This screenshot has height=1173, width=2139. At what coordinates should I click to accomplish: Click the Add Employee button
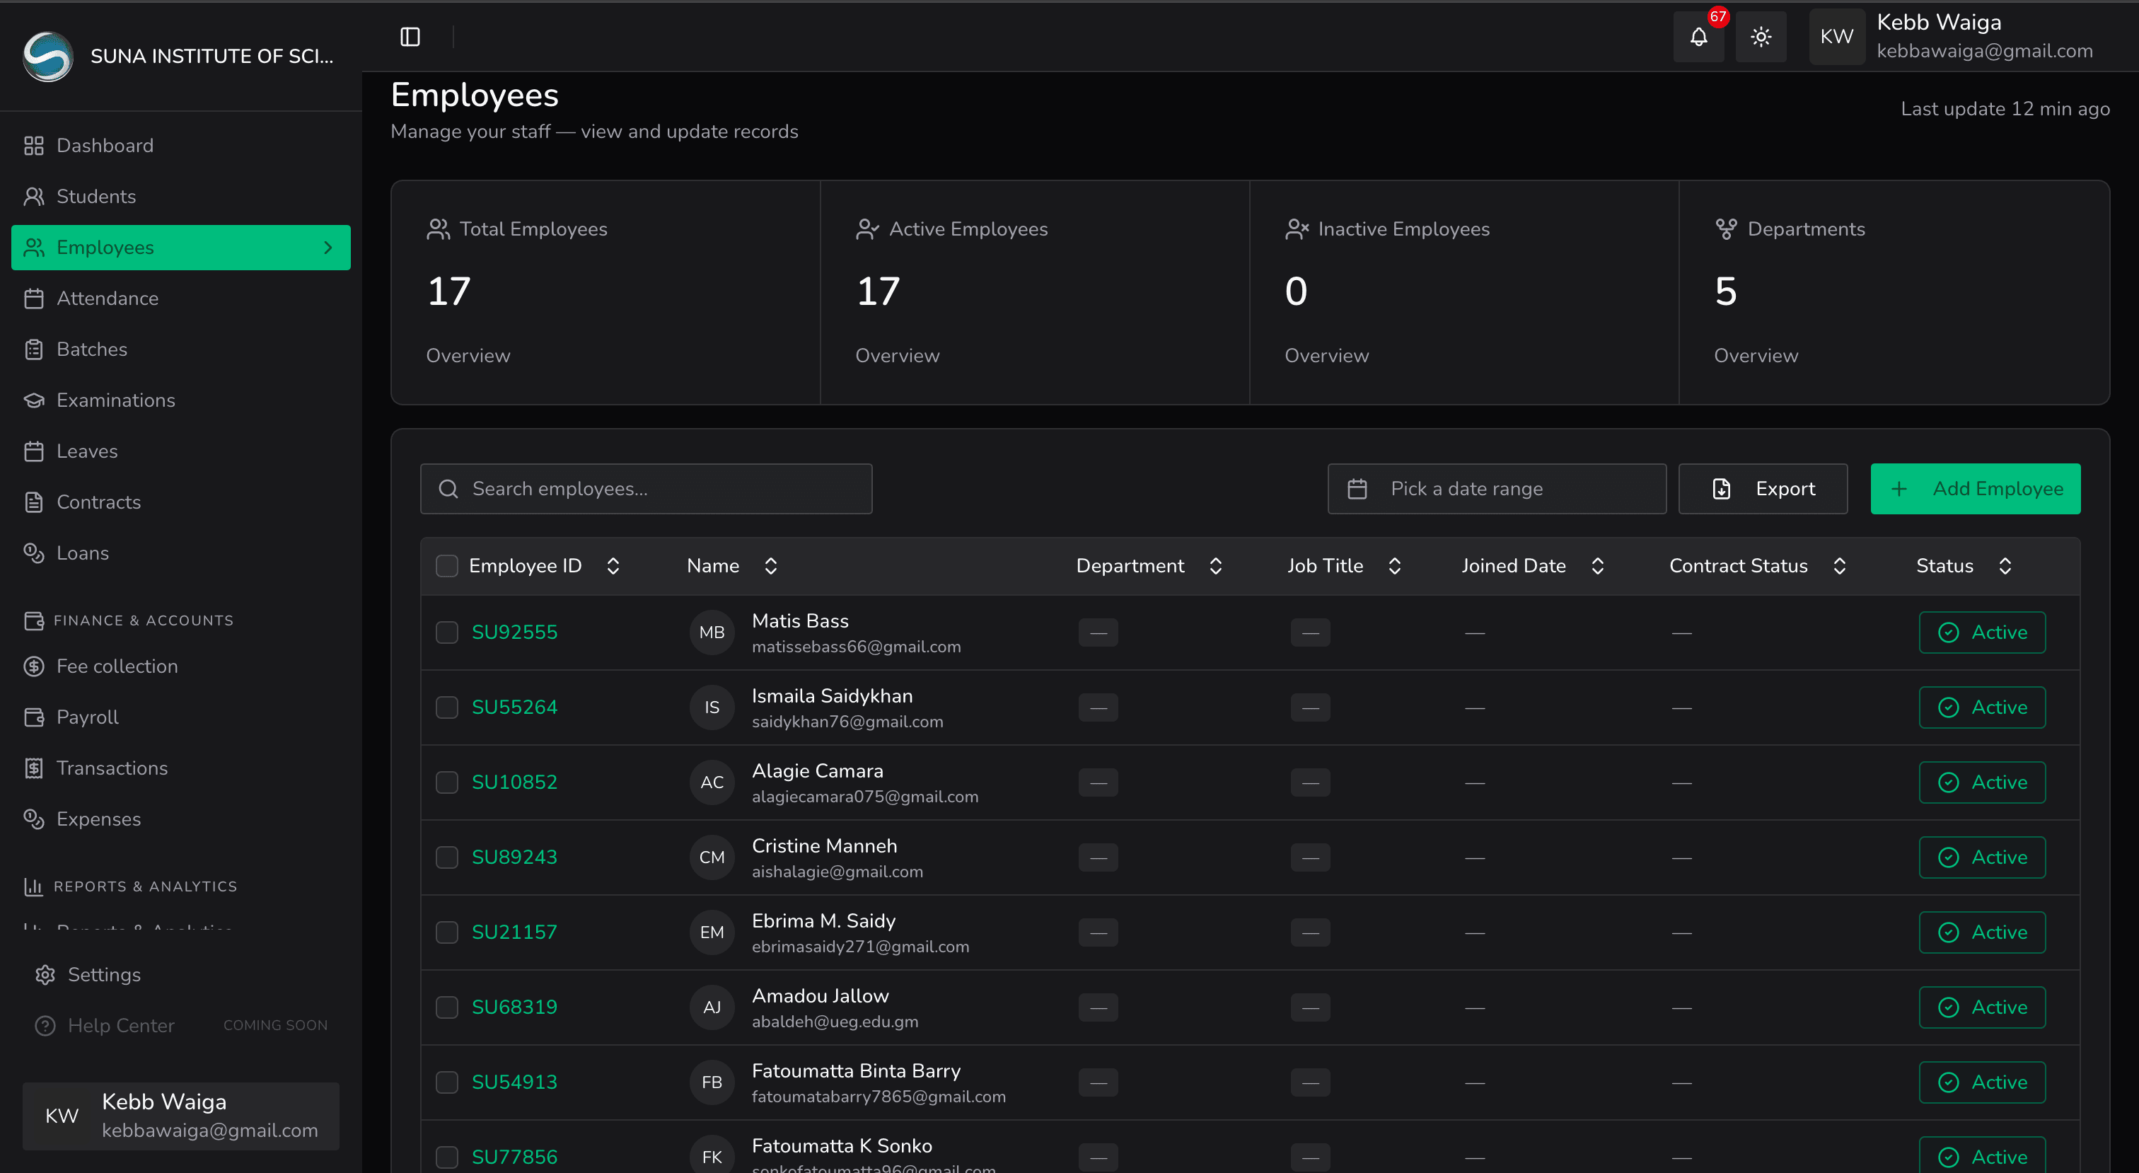[x=1975, y=488]
